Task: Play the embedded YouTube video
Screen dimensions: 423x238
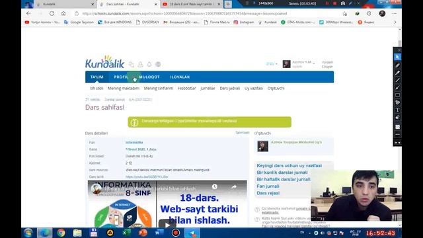Action: [x=167, y=225]
